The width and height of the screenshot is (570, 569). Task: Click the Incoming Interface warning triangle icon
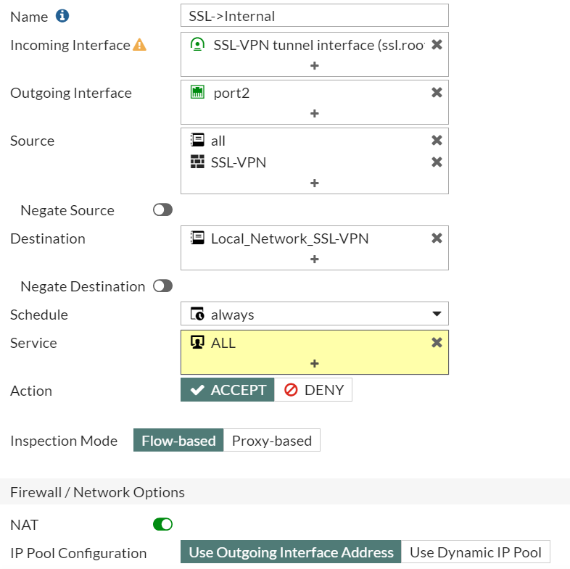[139, 45]
